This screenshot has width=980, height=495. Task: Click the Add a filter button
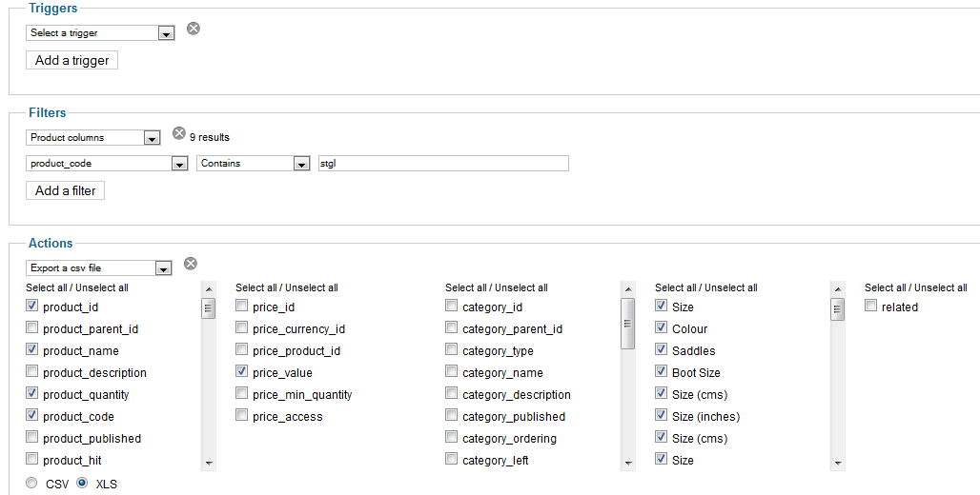click(65, 191)
